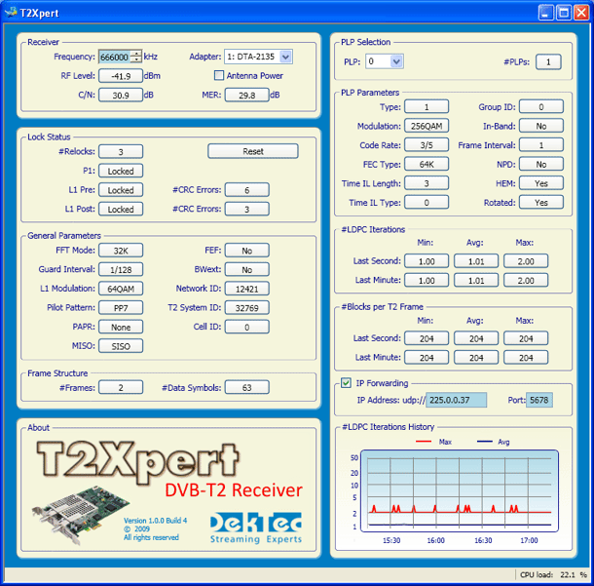Click the HEM value Yes
The height and width of the screenshot is (586, 594).
[x=541, y=183]
